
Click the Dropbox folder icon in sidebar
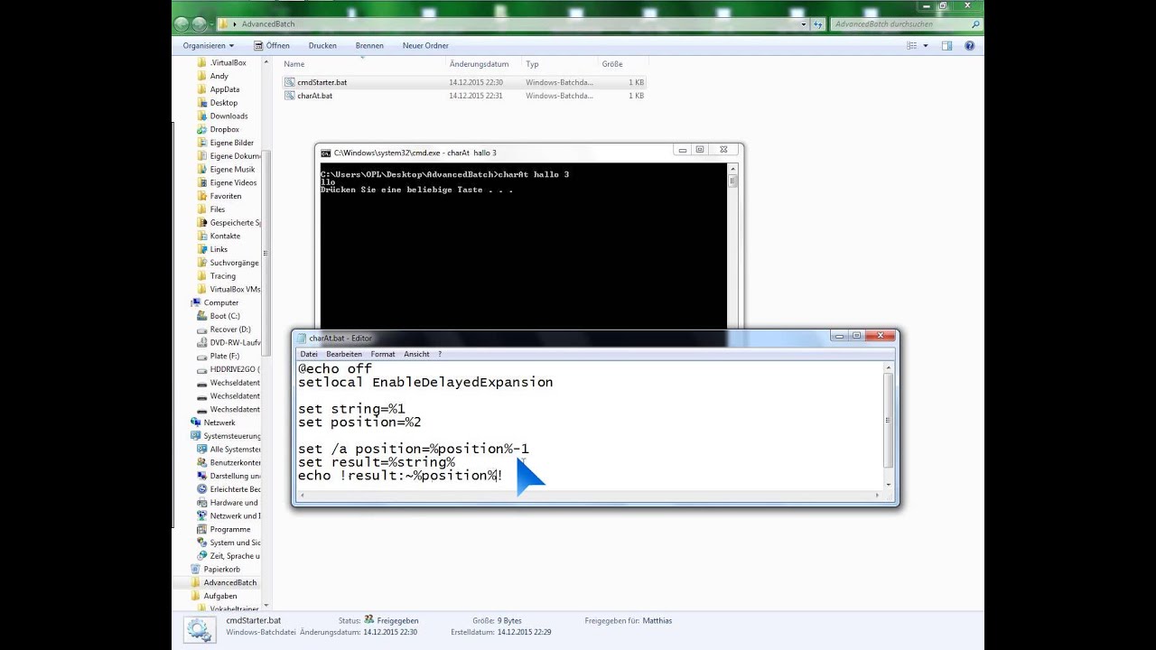pyautogui.click(x=201, y=129)
